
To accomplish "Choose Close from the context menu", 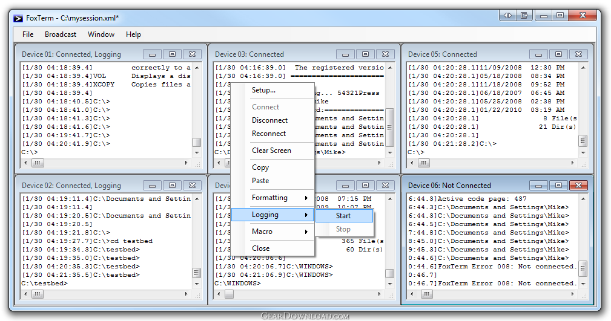I will pos(272,248).
